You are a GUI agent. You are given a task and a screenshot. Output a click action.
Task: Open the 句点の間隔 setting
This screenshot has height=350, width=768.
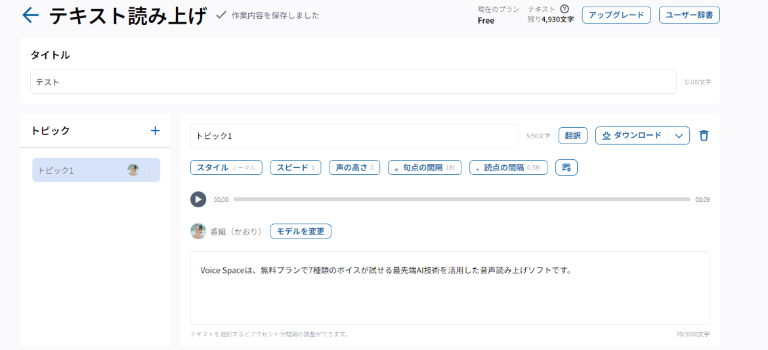tap(425, 168)
